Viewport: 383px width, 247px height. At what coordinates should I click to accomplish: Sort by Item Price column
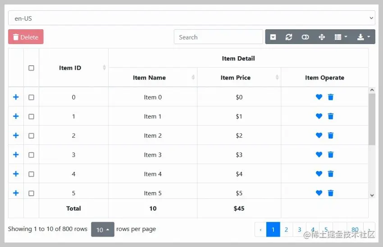[x=239, y=77]
